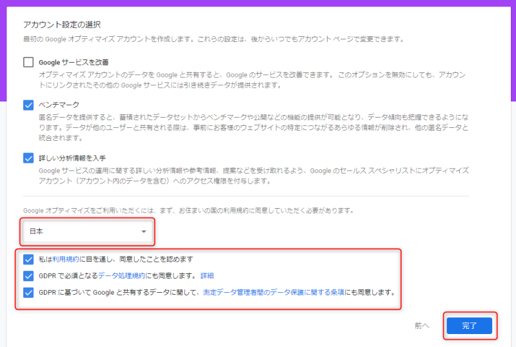Click the アカウント設定の選択 heading

tap(62, 25)
